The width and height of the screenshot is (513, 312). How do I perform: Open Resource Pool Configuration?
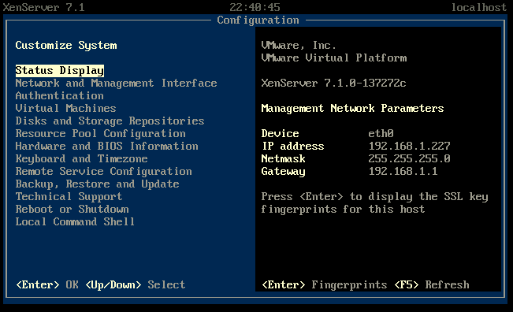pos(100,133)
